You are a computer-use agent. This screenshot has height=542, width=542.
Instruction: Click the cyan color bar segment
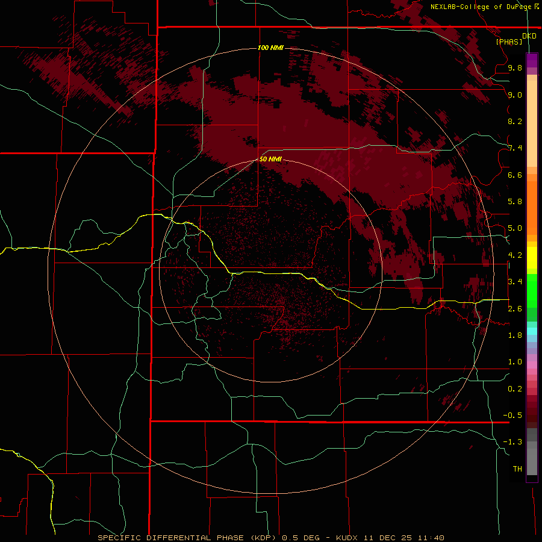click(x=532, y=331)
